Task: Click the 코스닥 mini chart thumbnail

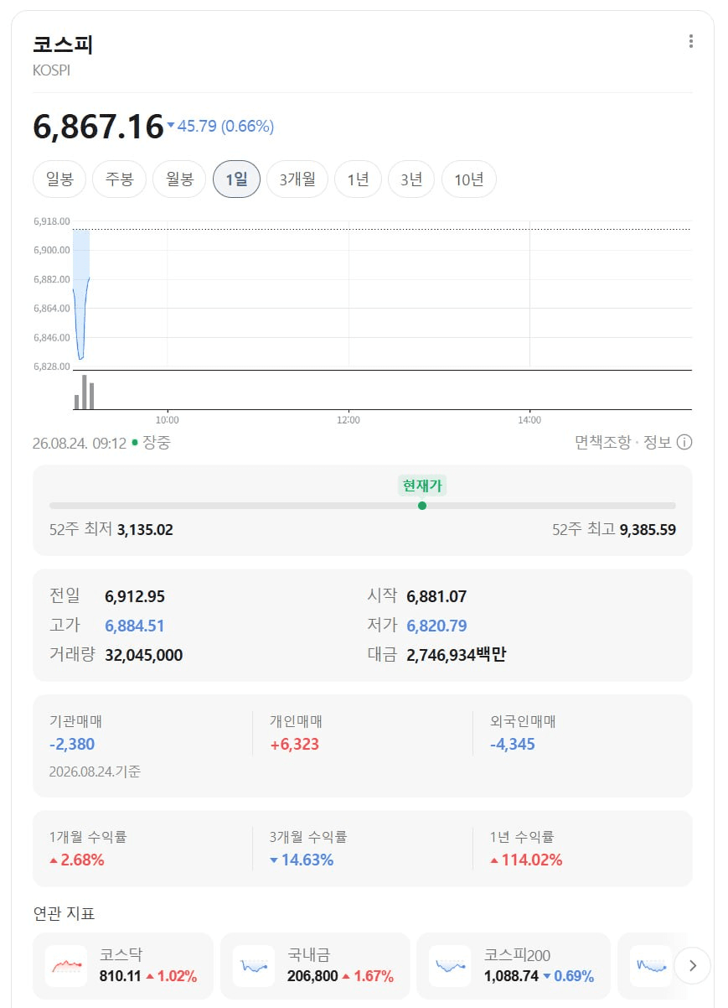Action: 66,965
